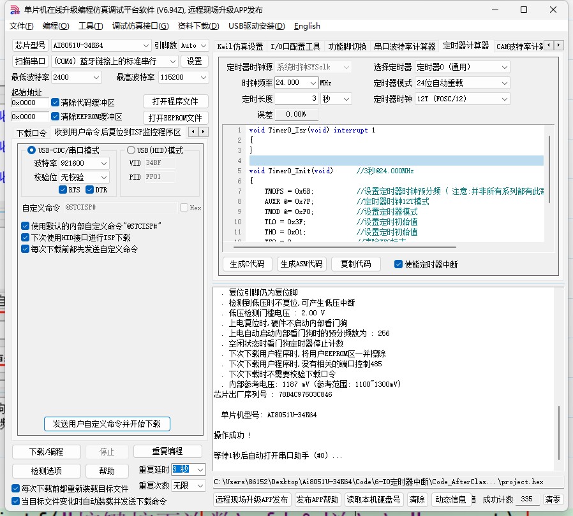This screenshot has height=516, width=573.
Task: Expand 校验位 无校验 dropdown
Action: pyautogui.click(x=104, y=177)
